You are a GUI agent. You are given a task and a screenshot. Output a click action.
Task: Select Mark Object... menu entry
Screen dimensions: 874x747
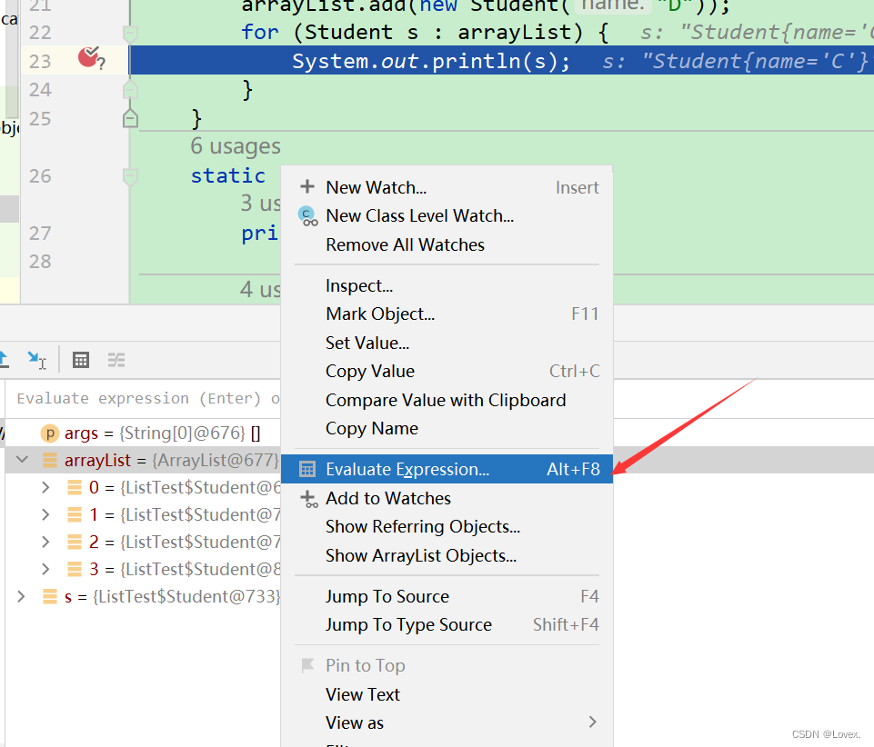[447, 314]
